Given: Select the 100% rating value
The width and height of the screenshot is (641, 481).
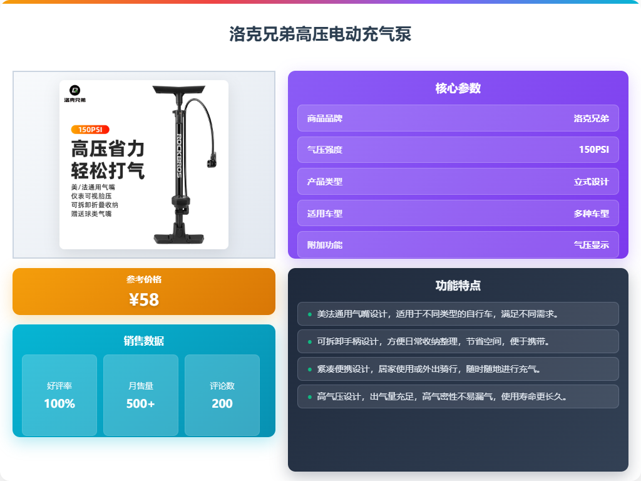Looking at the screenshot, I should click(59, 404).
